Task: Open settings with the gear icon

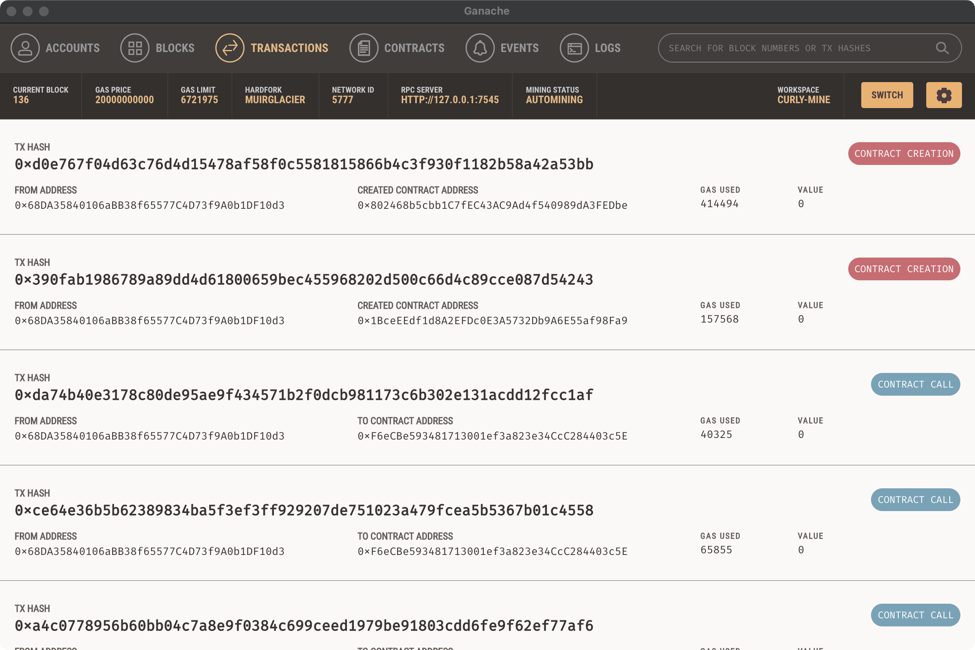Action: (943, 95)
